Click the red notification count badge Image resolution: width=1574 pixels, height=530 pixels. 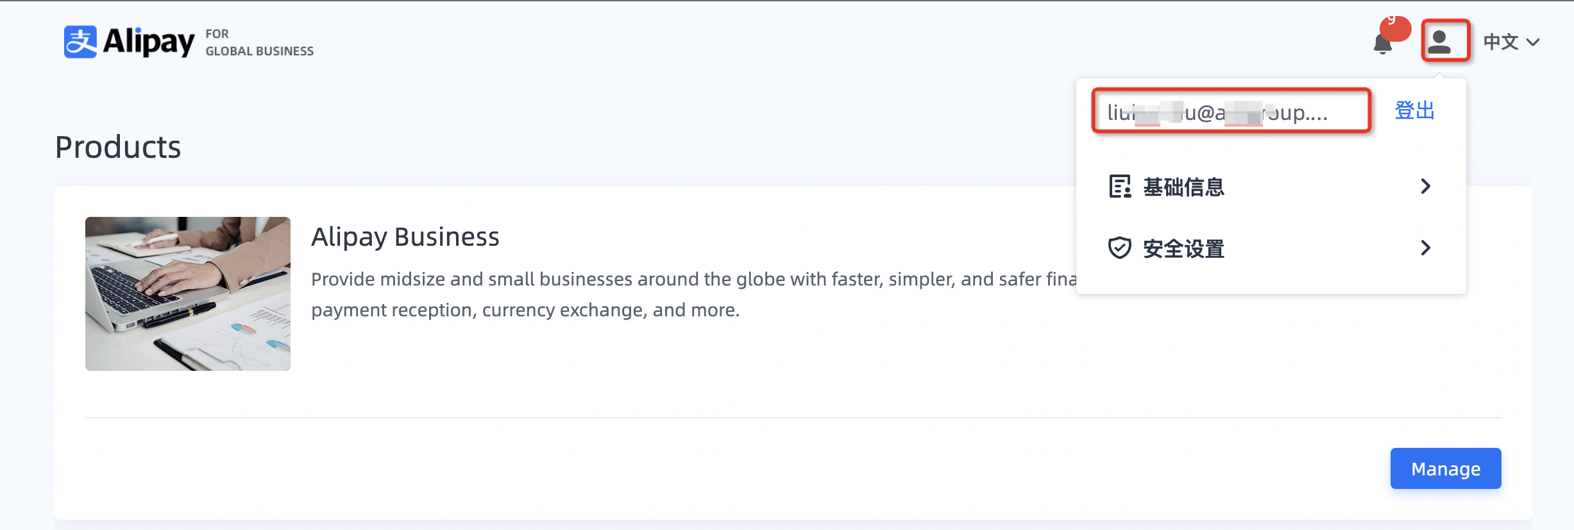click(x=1396, y=28)
